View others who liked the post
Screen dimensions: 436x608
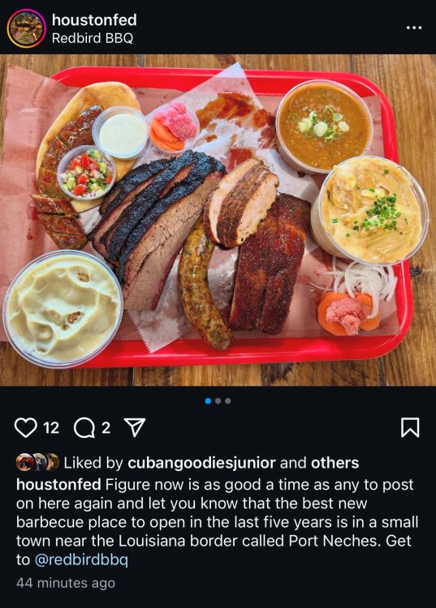335,463
